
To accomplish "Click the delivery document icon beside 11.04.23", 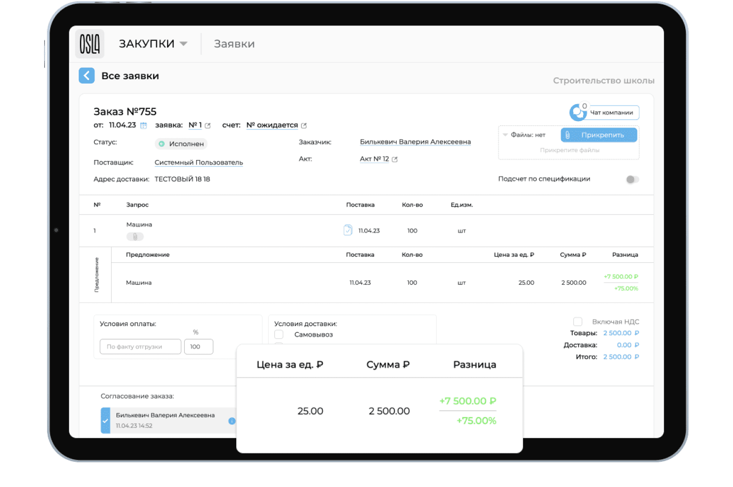I will (348, 230).
